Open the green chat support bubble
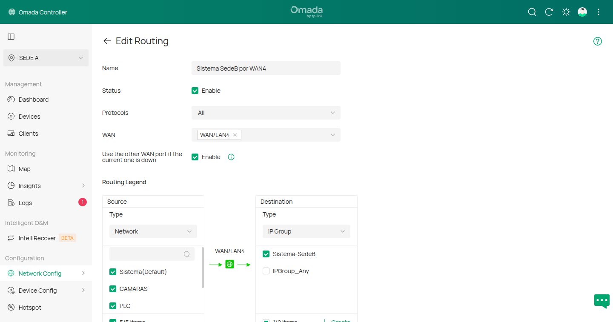This screenshot has height=322, width=613. 602,301
